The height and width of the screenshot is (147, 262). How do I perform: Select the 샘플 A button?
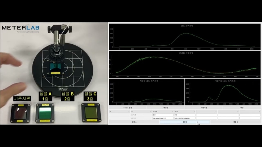[134, 122]
